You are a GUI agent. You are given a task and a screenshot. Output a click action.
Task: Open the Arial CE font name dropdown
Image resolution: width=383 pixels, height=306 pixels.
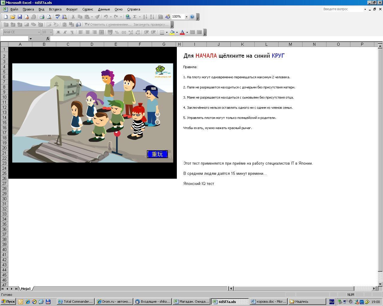click(x=39, y=32)
